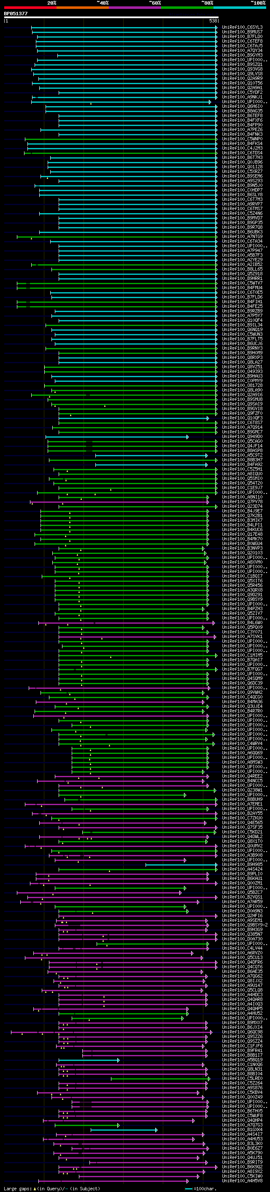The height and width of the screenshot is (1192, 270).
Task: Click the purple ~60% identity legend bar
Action: tap(135, 8)
